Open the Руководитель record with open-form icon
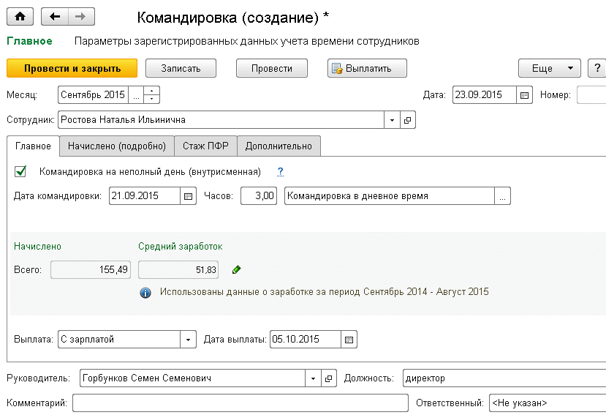The image size is (606, 415). 328,378
